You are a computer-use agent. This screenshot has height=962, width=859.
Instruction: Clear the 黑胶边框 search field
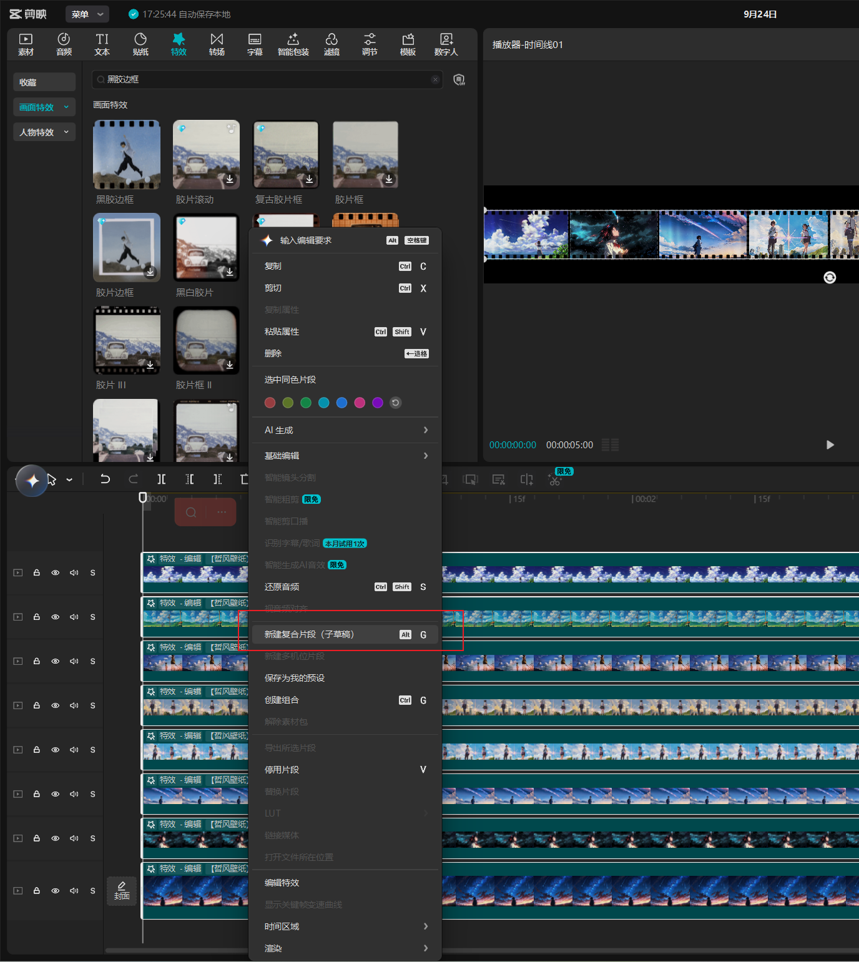(x=435, y=79)
